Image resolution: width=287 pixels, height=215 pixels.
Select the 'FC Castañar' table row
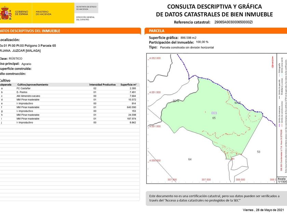70,88
